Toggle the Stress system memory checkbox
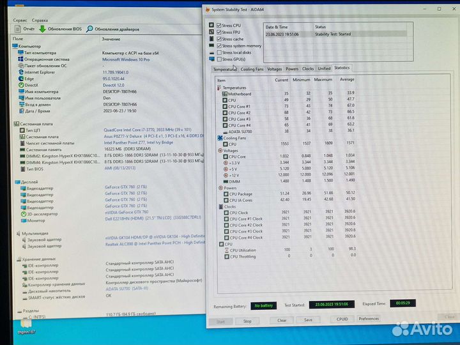 point(219,45)
